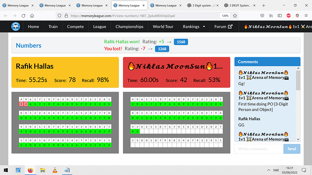This screenshot has height=175, width=312.
Task: Click the First time doing PO comment
Action: tap(263, 107)
